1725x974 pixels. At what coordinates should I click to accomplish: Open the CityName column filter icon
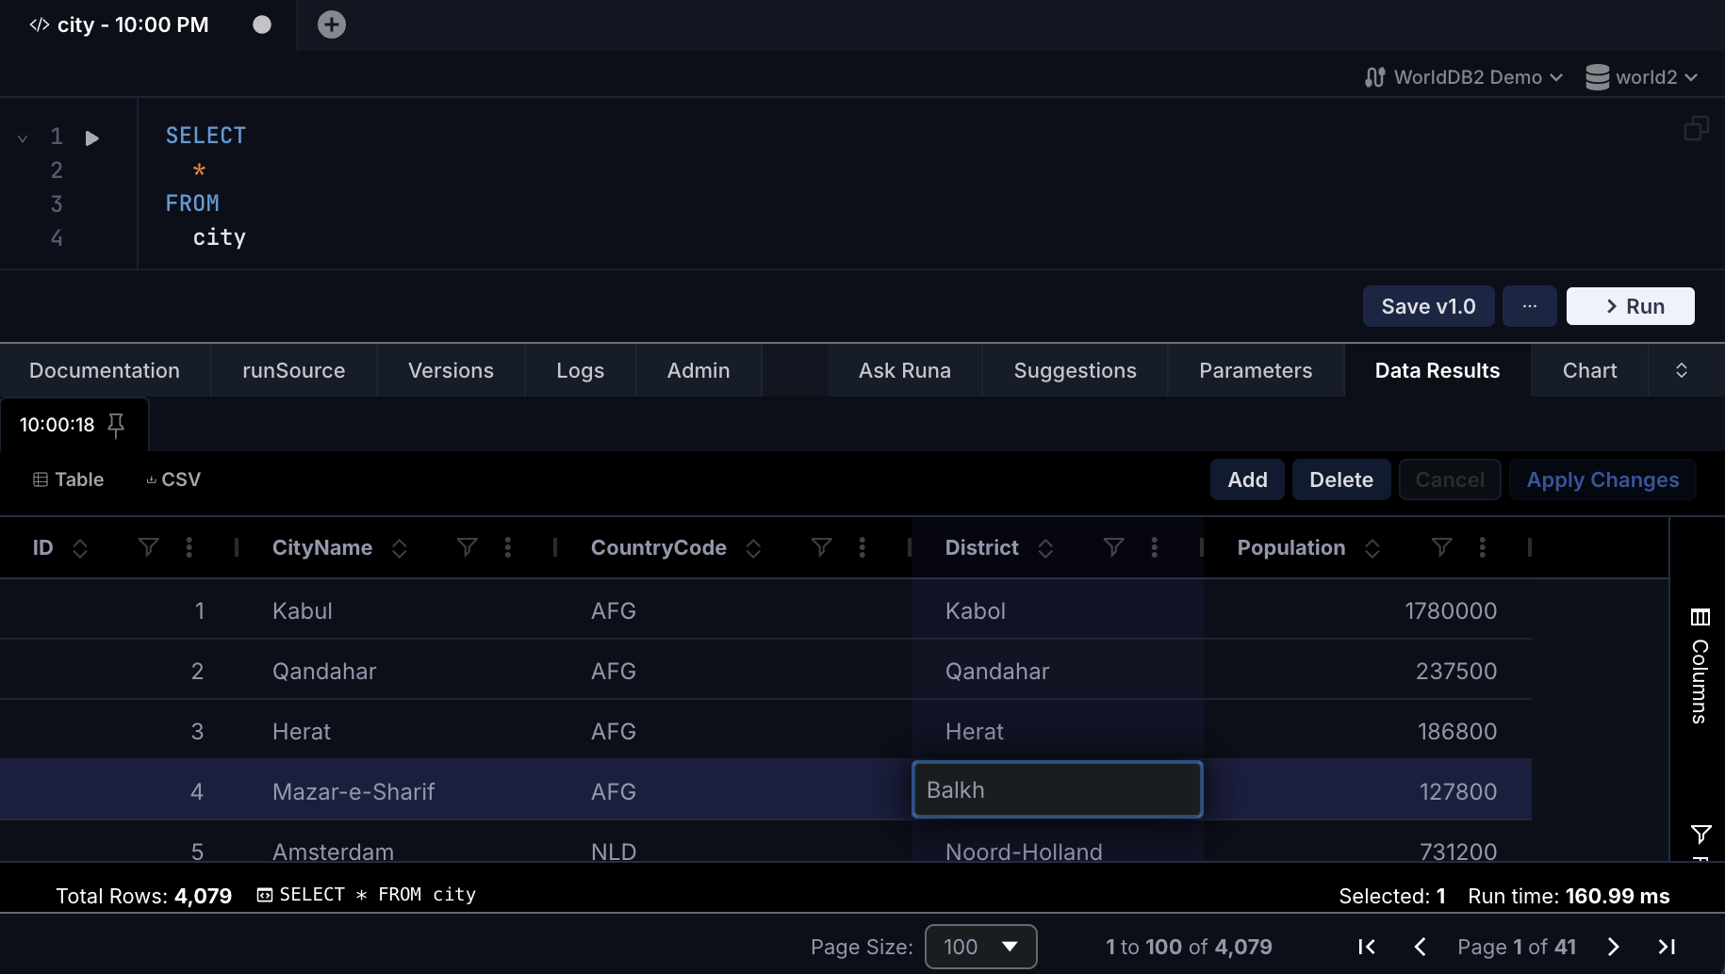(467, 547)
